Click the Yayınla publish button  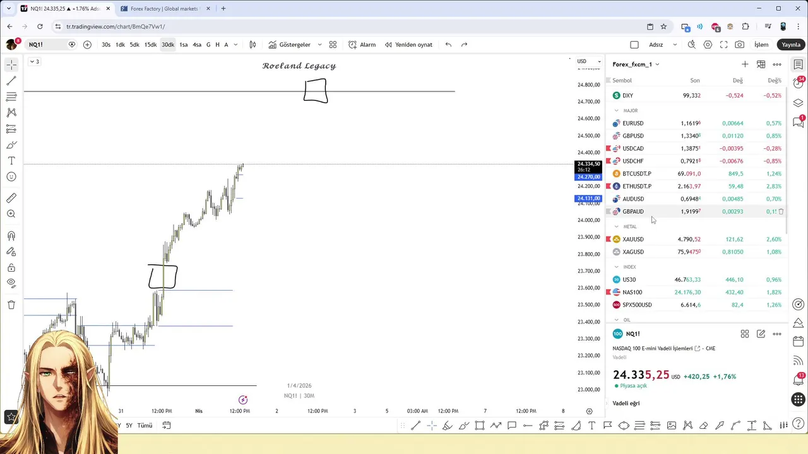791,45
